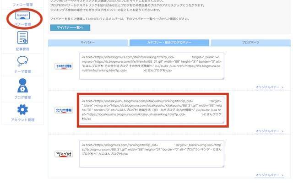Open オリジナルバナー link under lifeinfo code
Viewport: 293px width, 184px height.
pos(270,87)
